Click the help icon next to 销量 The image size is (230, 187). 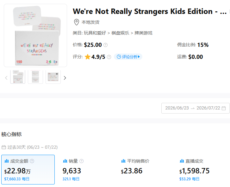(x=81, y=161)
